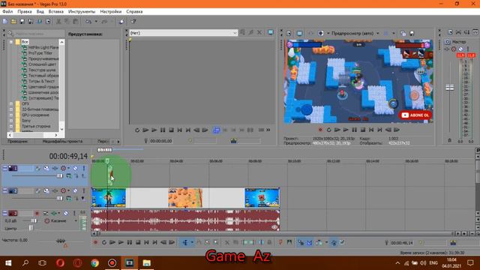Open Project Video Properties in the preview window
480x270 pixels.
click(289, 33)
